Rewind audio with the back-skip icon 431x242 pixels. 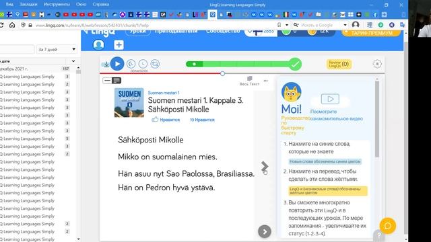131,64
